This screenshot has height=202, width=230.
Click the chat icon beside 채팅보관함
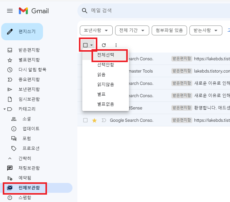10,168
